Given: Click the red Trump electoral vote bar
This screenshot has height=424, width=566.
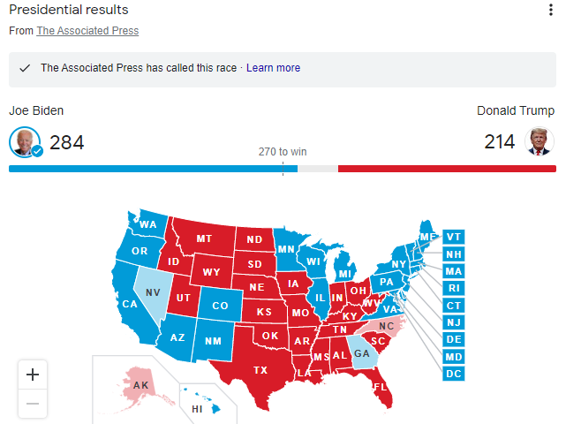Looking at the screenshot, I should (447, 169).
